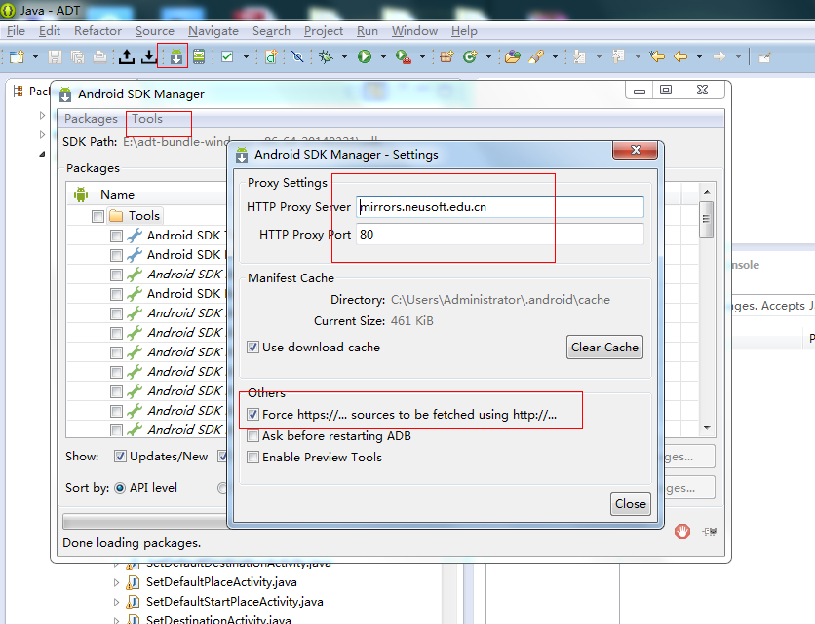815x624 pixels.
Task: Click the packages list scrollbar thumb
Action: [x=707, y=219]
